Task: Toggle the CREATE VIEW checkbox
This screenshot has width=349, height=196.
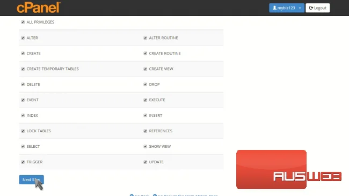Action: [146, 69]
